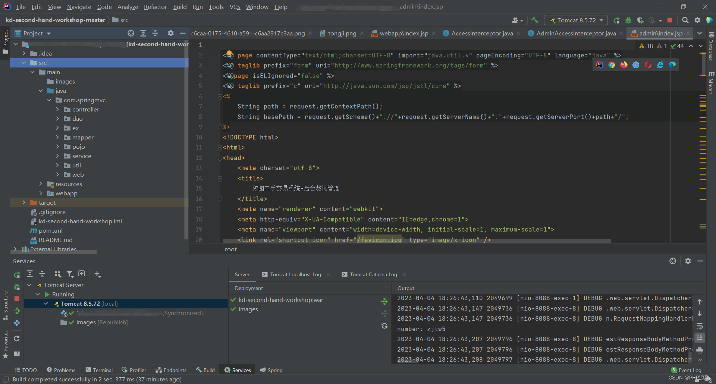Deploy all artifacts in Deployment panel
The width and height of the screenshot is (716, 384).
[384, 302]
